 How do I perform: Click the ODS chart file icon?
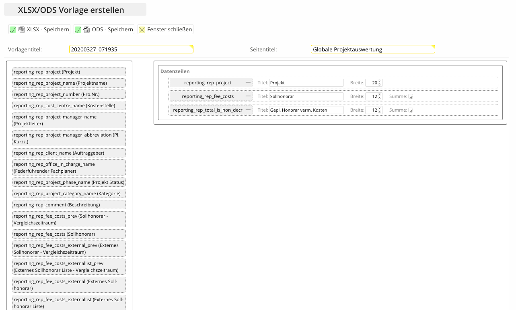pos(87,30)
